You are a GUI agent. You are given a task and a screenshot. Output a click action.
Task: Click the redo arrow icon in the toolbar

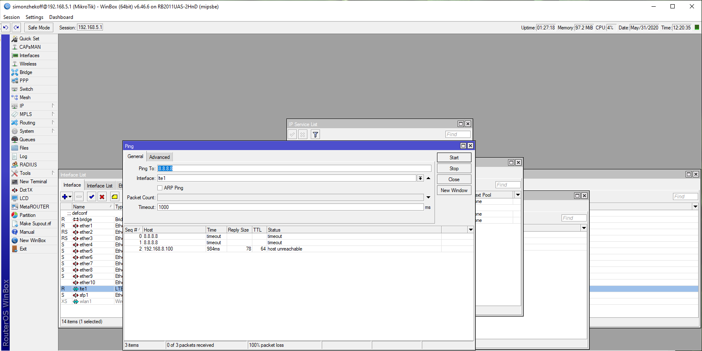(16, 27)
